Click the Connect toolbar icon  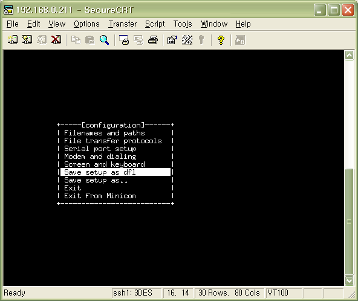click(x=12, y=40)
